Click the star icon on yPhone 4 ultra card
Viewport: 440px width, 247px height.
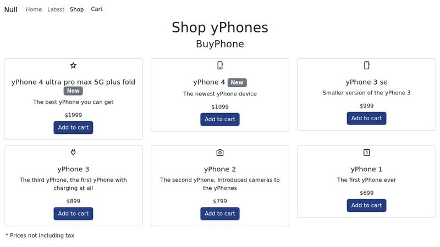click(73, 65)
